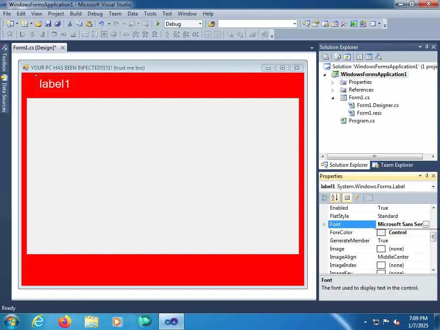Show events with the lightning bolt icon
This screenshot has height=330, width=440.
pos(357,198)
